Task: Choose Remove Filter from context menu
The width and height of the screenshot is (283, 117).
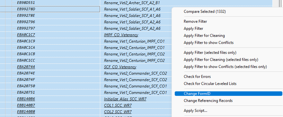Action: [x=195, y=21]
